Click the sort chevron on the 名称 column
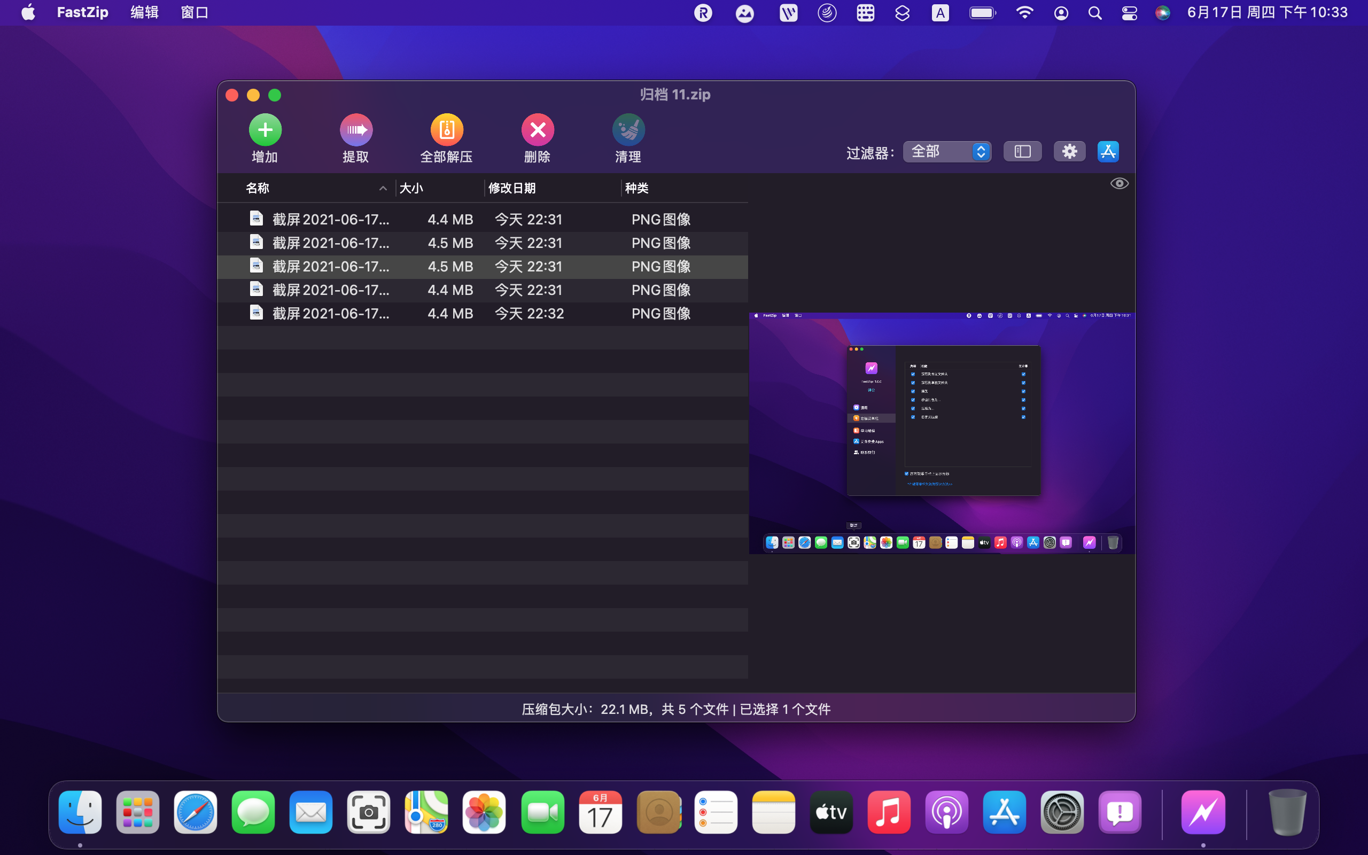Screen dimensions: 1368x855 pyautogui.click(x=383, y=188)
